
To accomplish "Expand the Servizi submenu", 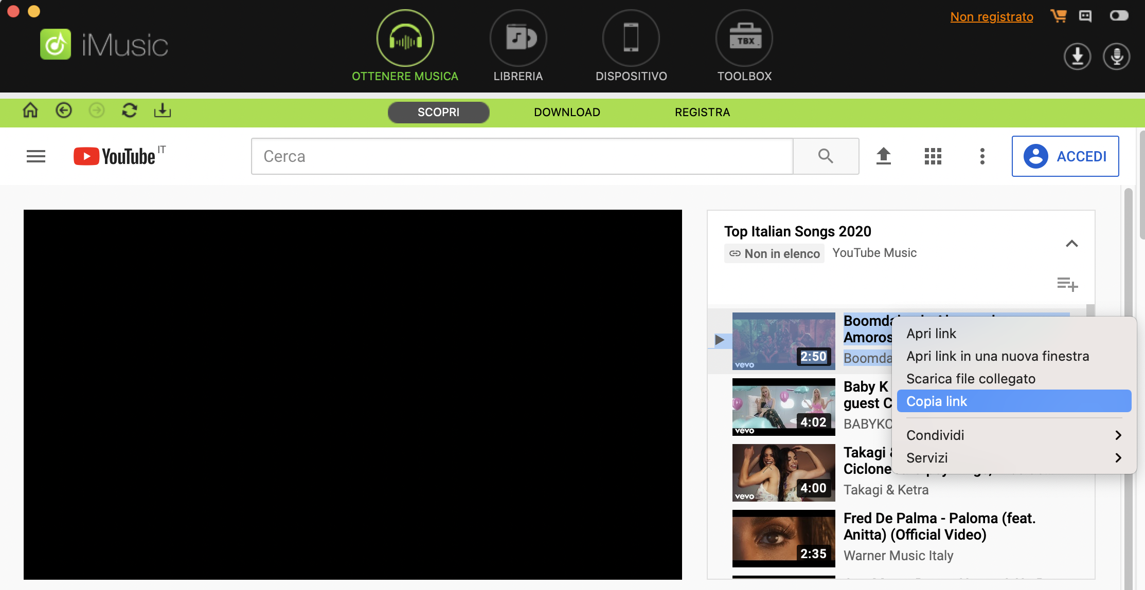I will (x=1014, y=458).
